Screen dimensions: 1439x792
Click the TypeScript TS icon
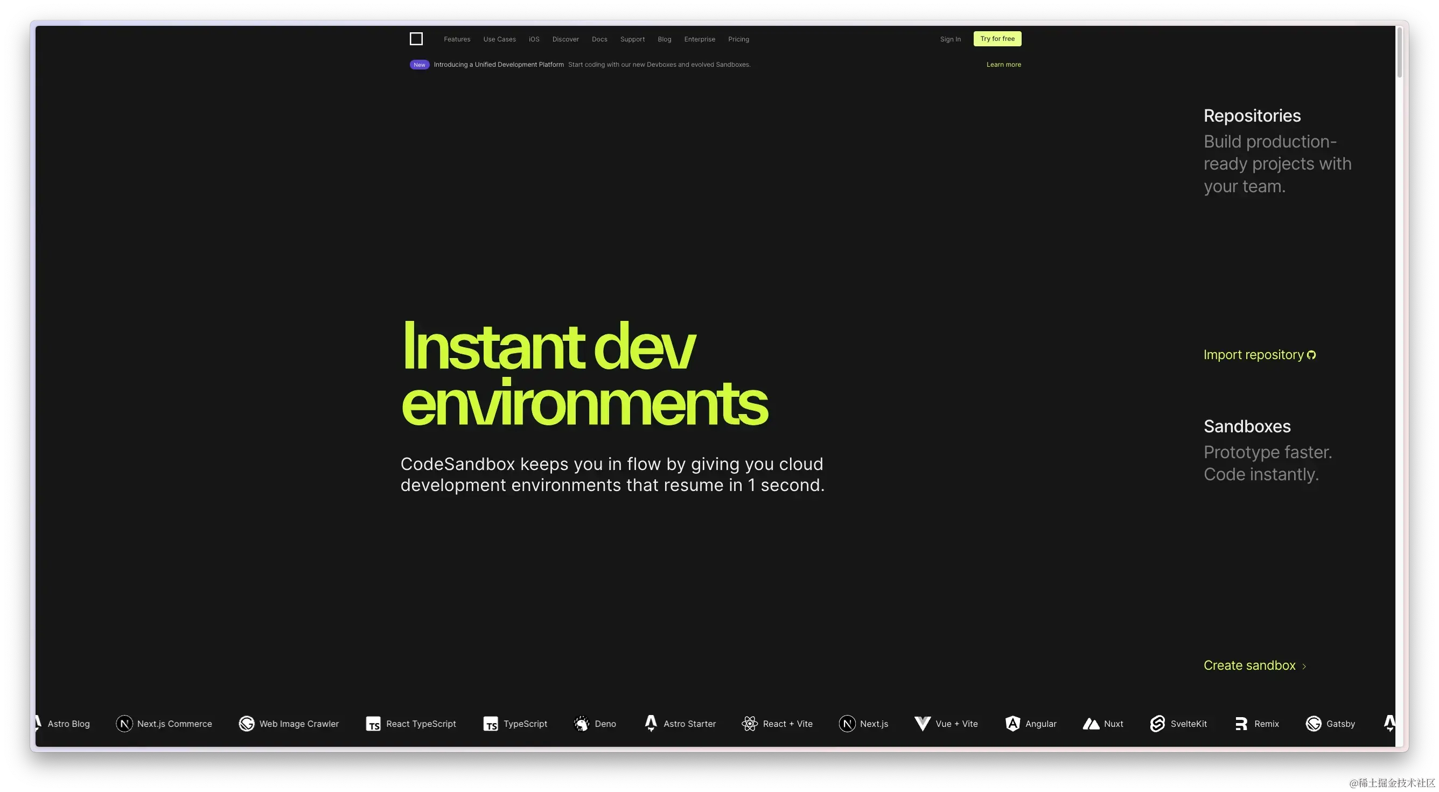pyautogui.click(x=491, y=723)
